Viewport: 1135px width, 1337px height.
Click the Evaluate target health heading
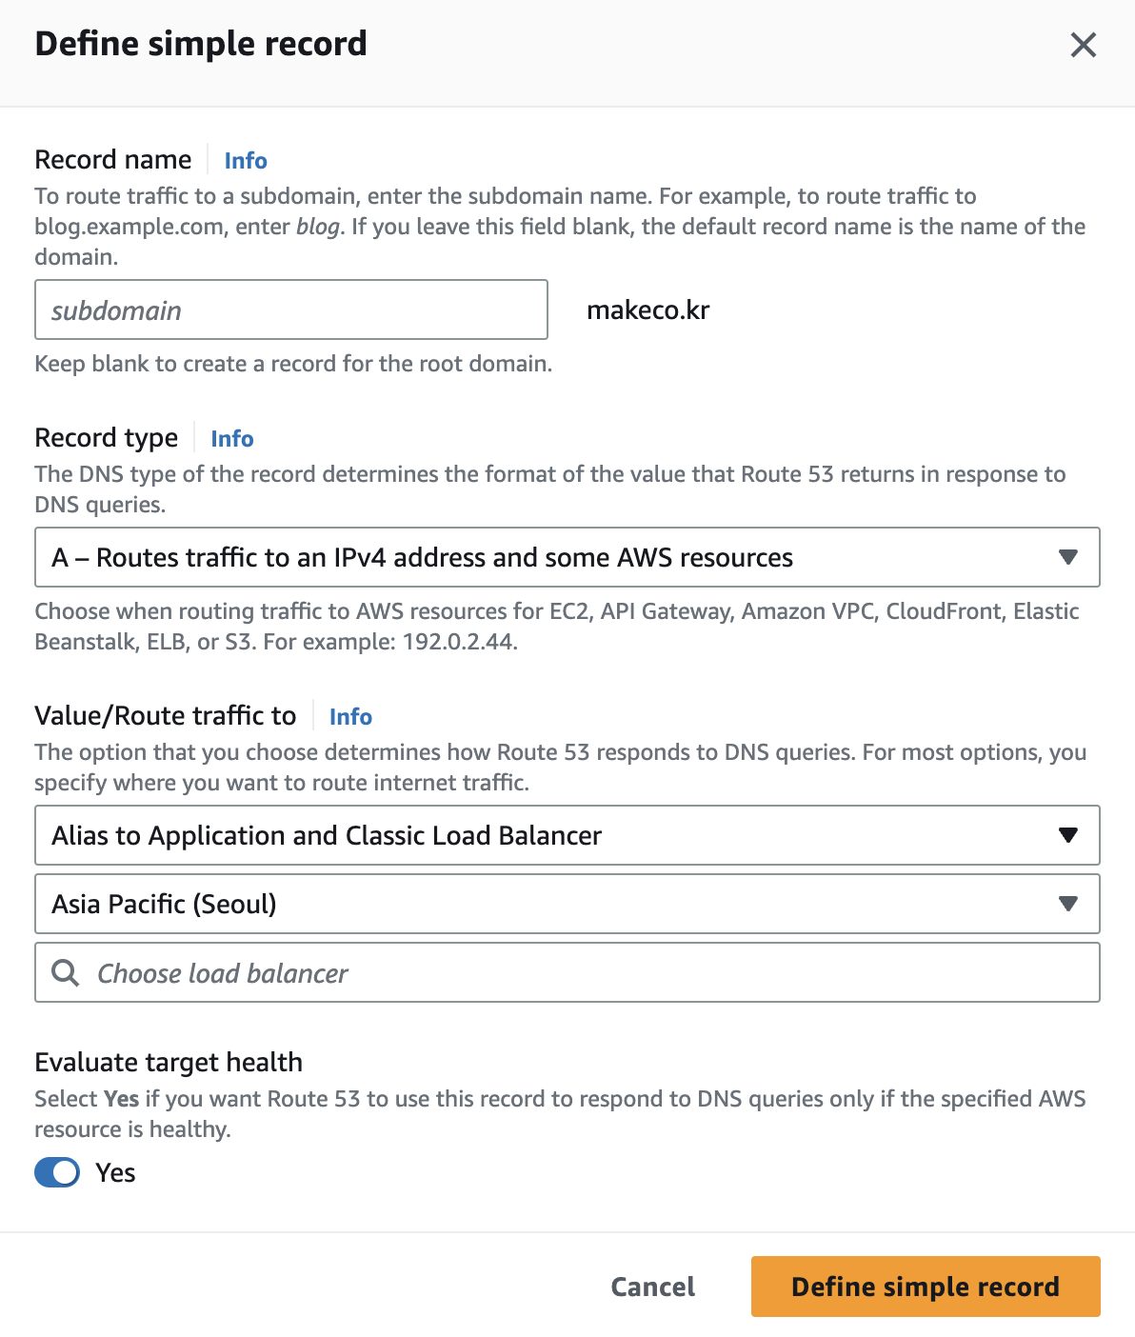[x=169, y=1062]
